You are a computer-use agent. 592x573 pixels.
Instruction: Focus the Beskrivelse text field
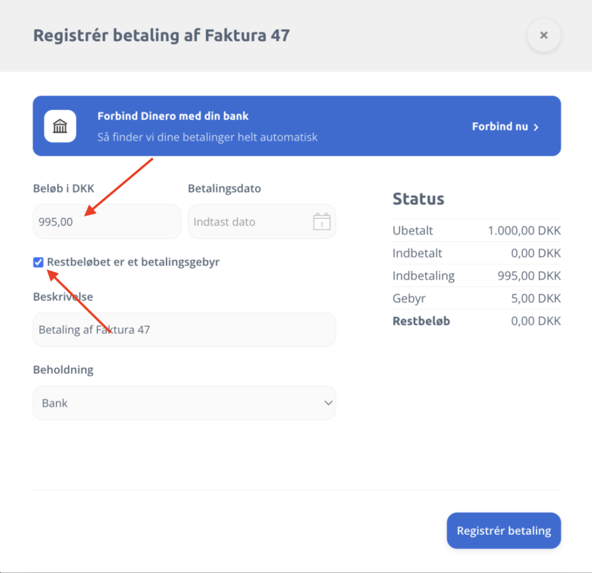184,330
